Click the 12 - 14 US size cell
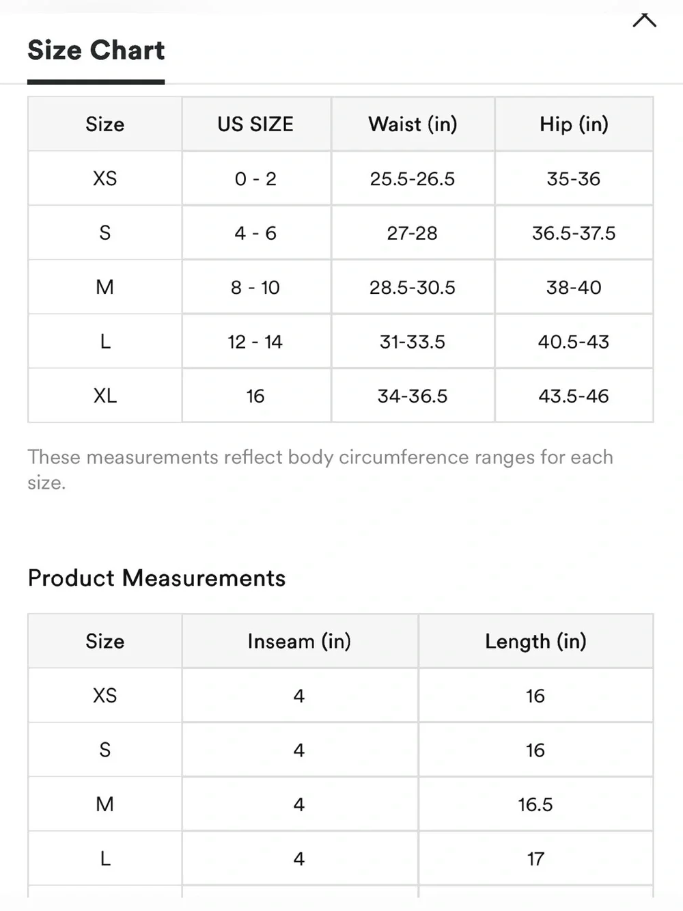 [255, 342]
